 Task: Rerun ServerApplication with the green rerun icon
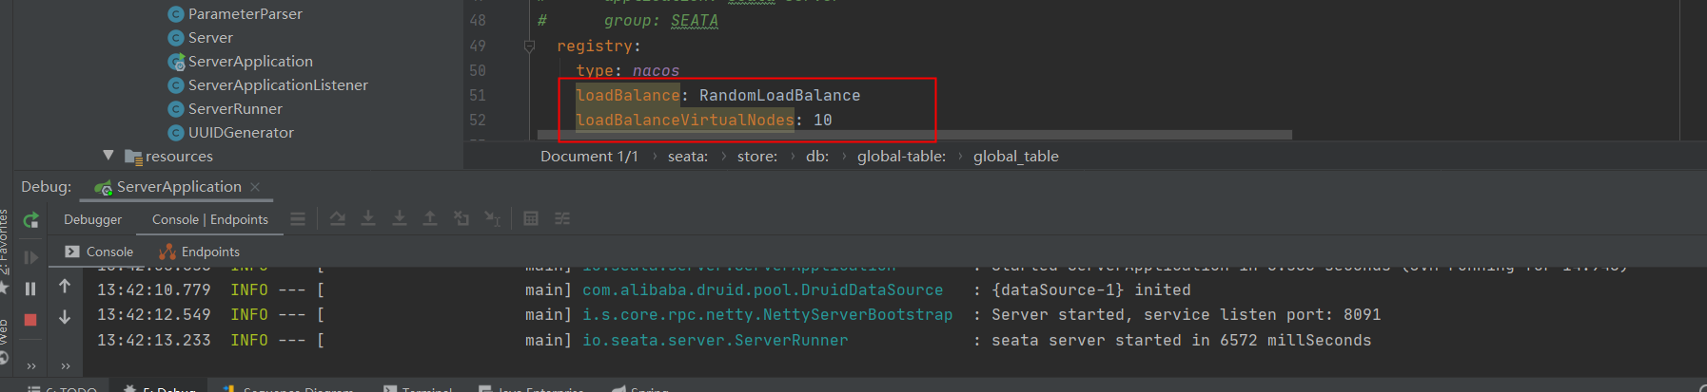coord(31,220)
